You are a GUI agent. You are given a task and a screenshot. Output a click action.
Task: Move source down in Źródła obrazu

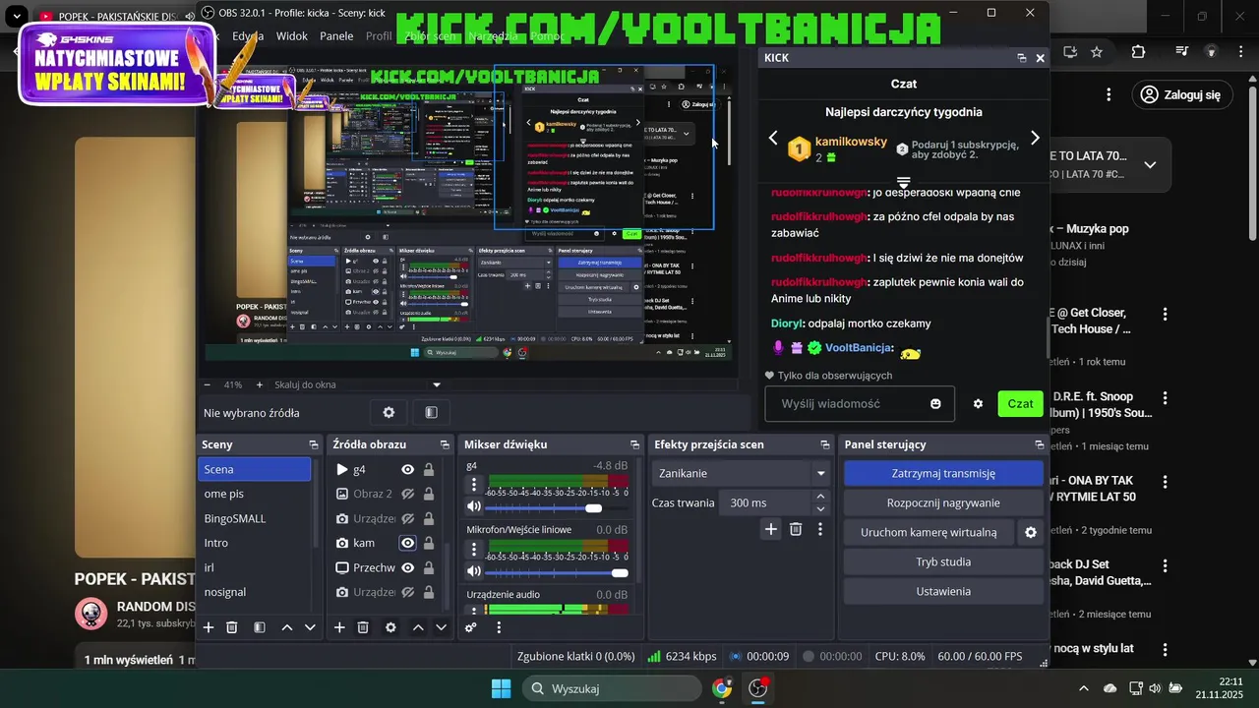(441, 627)
